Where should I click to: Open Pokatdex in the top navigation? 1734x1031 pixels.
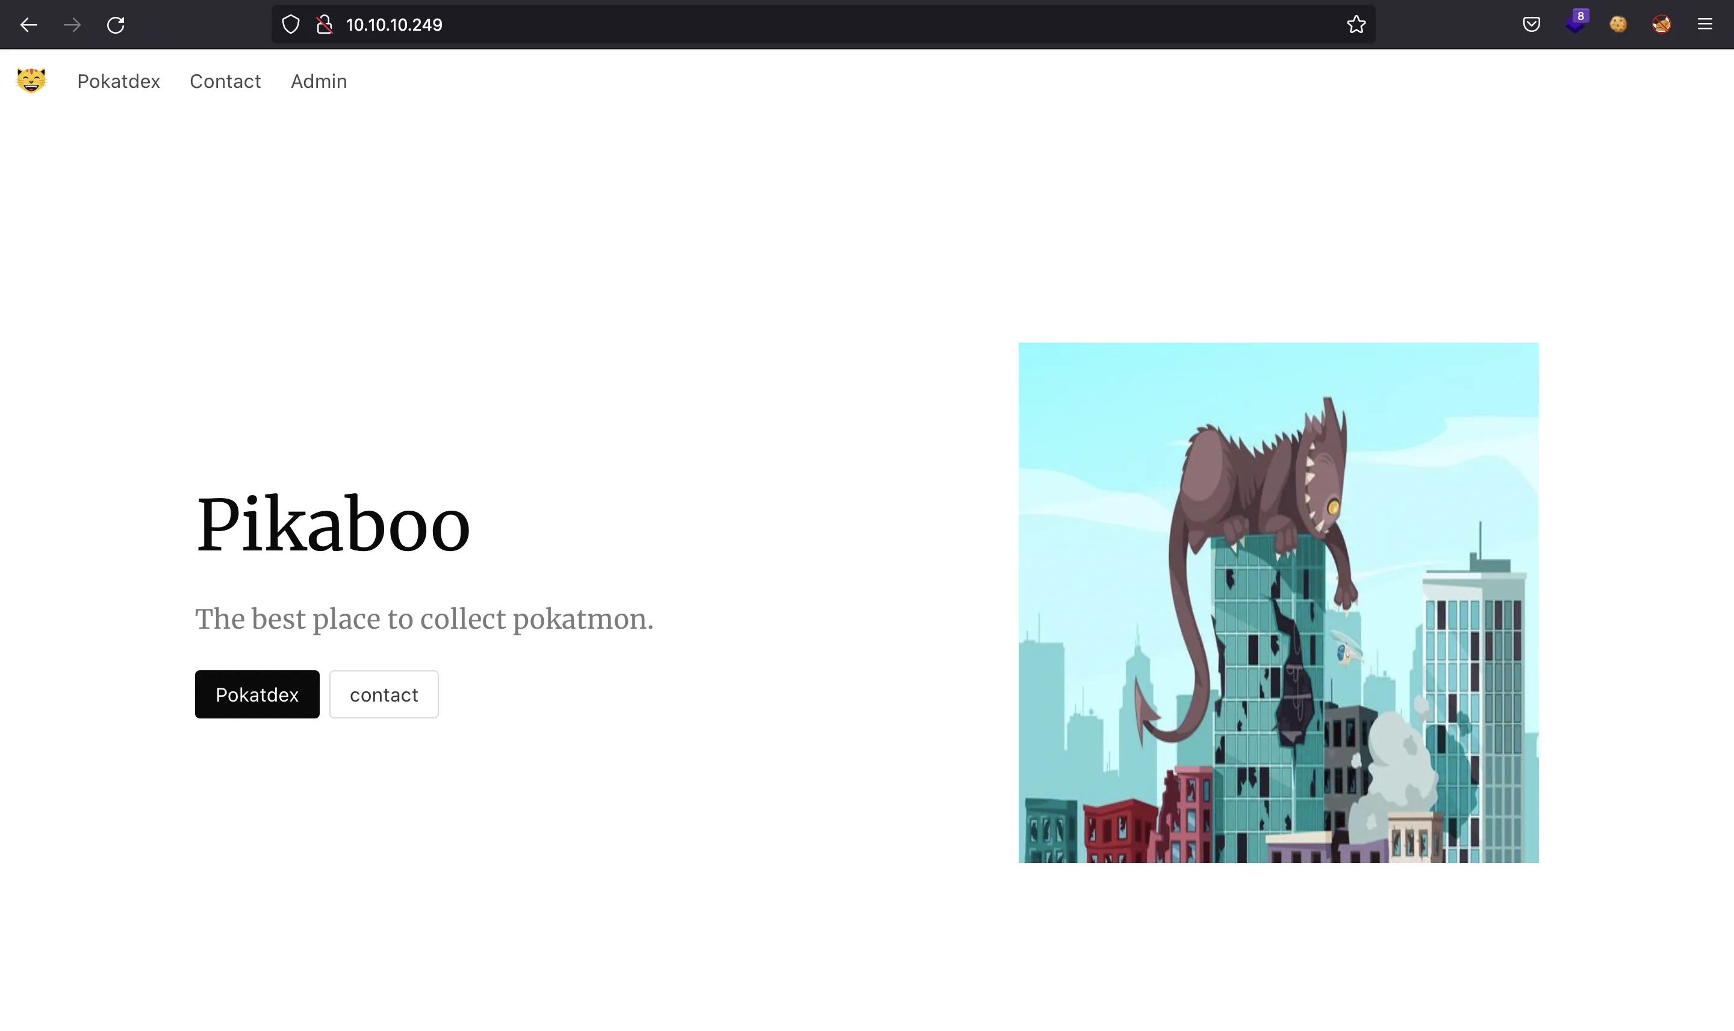pos(119,81)
